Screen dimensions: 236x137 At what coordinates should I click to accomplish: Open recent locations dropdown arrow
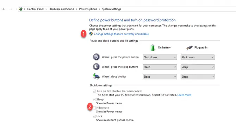point(16,9)
